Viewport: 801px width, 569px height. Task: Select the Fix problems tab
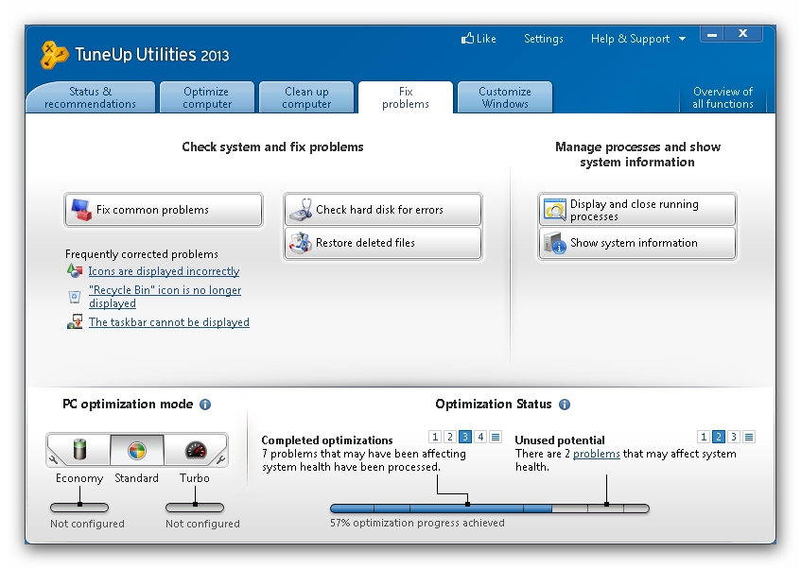[406, 97]
